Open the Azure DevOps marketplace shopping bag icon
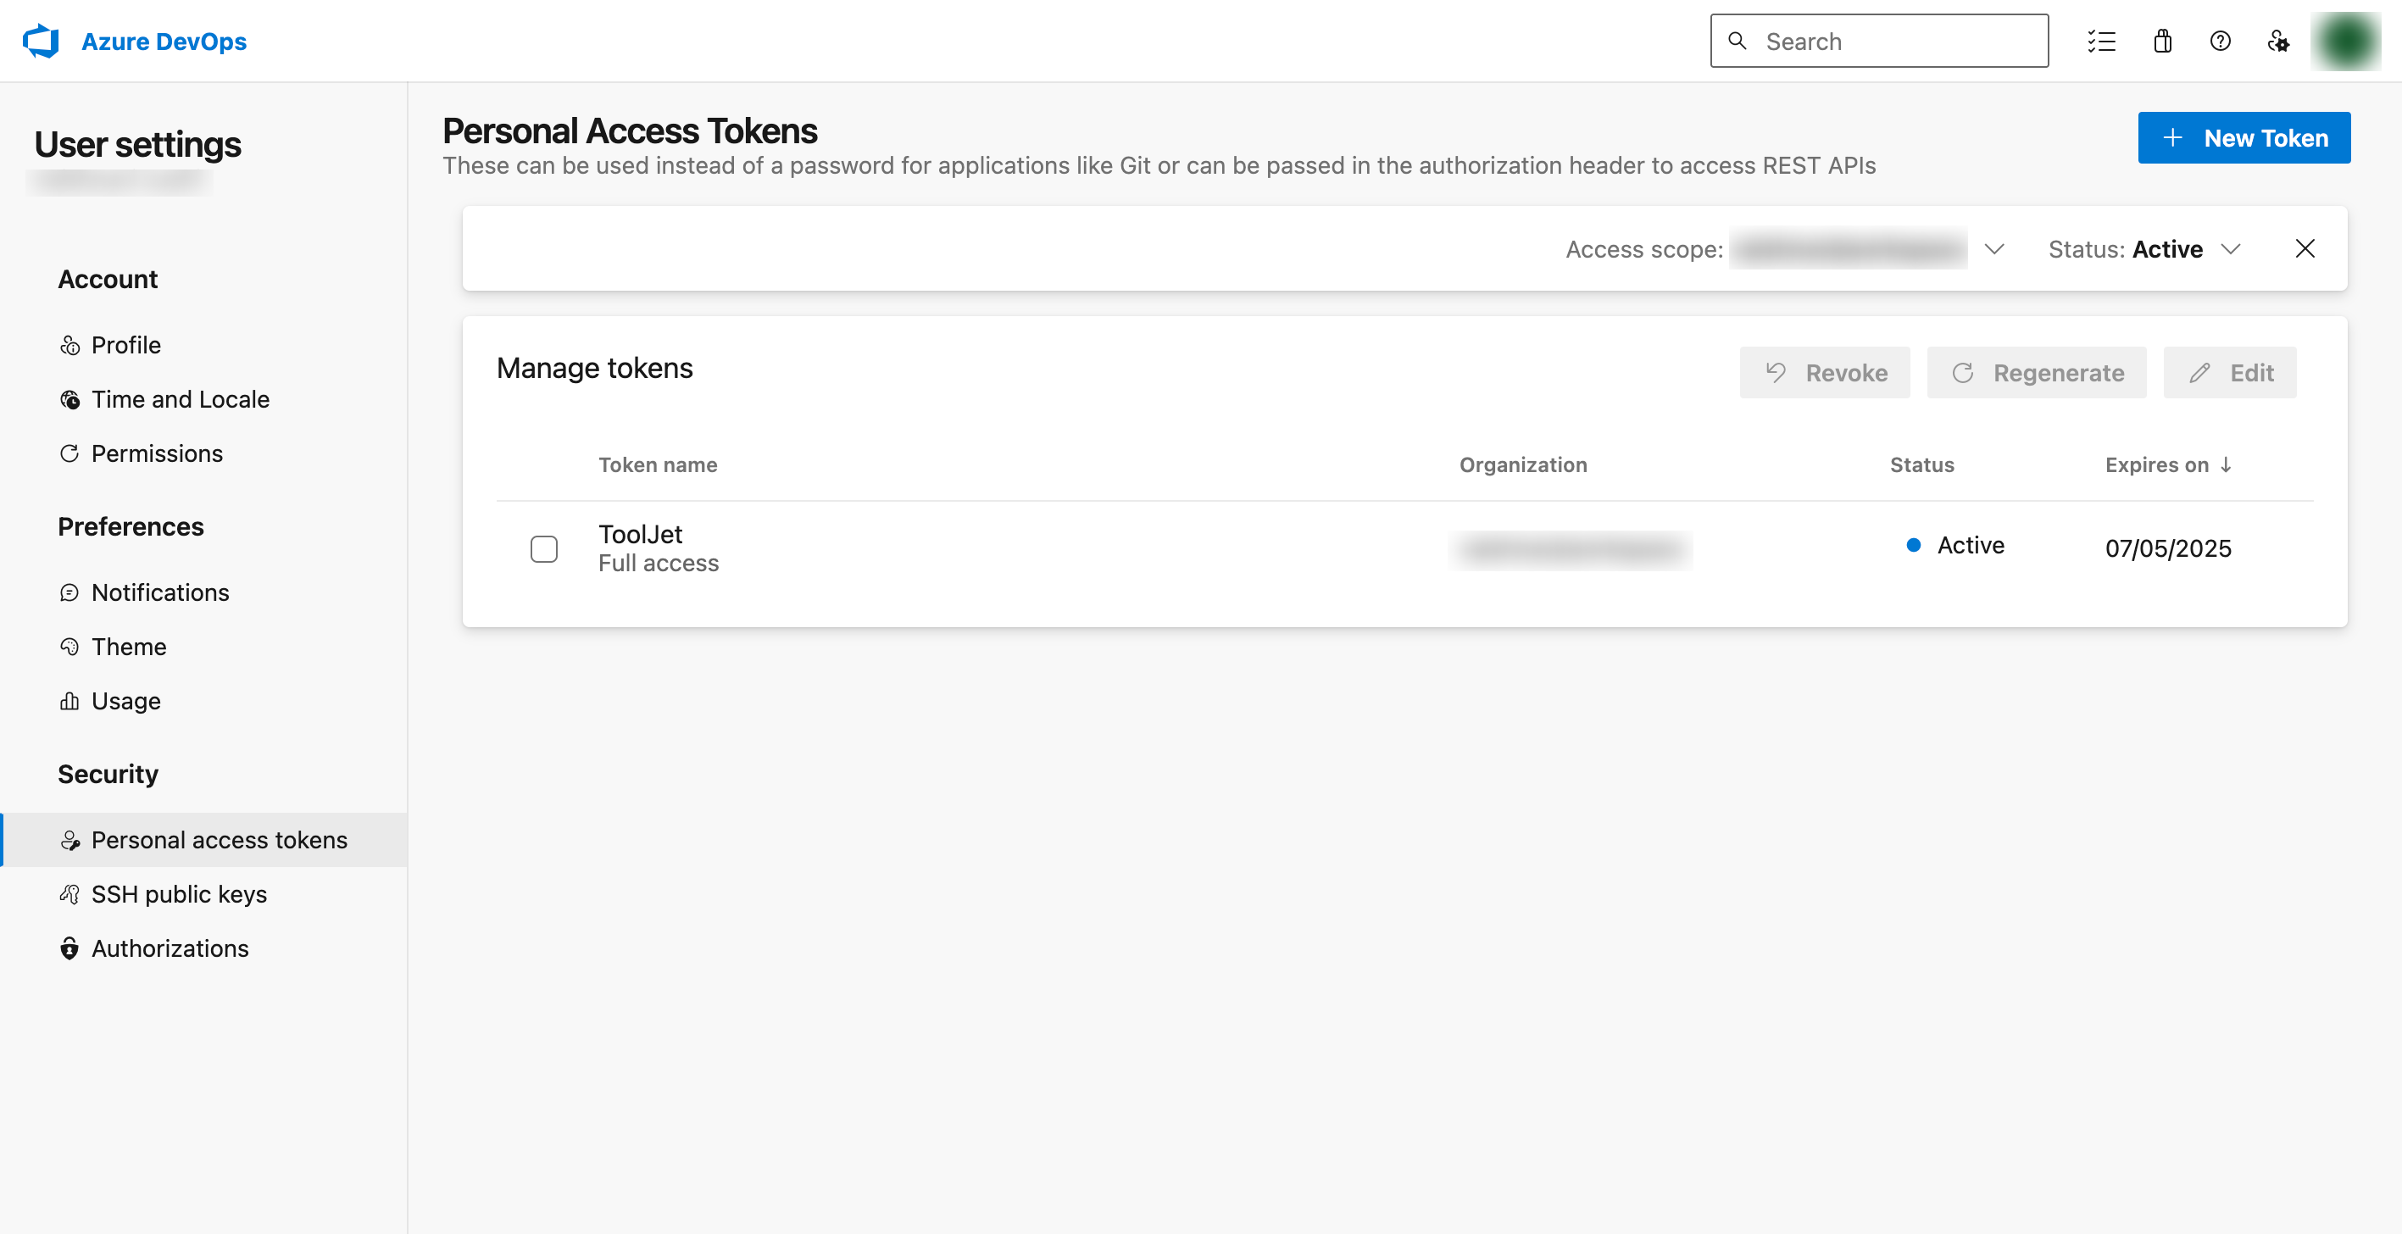 (x=2162, y=41)
